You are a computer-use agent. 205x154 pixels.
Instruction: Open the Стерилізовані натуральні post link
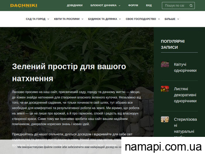click(185, 127)
